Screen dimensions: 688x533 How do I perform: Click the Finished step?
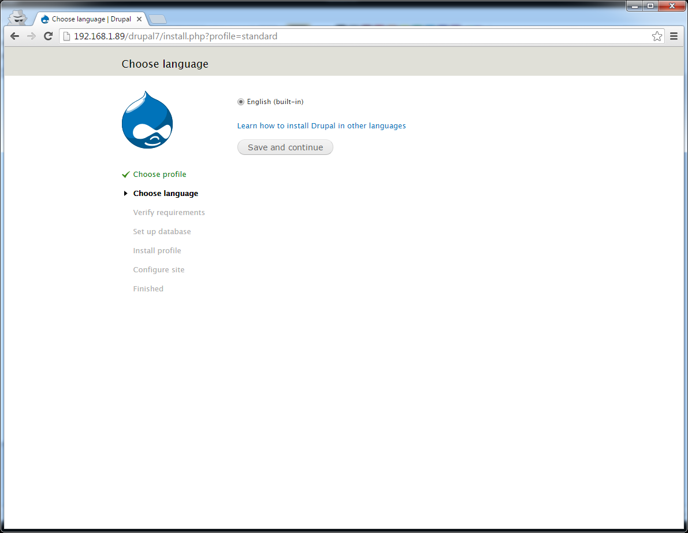[148, 289]
